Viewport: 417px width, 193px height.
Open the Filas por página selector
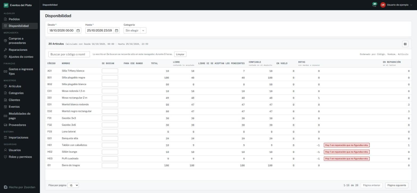(x=73, y=185)
